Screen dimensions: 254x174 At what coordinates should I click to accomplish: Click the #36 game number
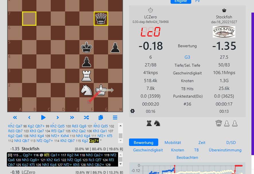tap(187, 104)
